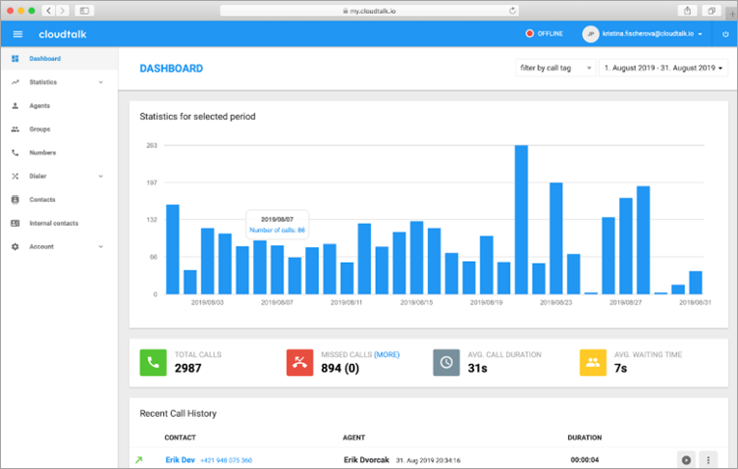Open three-dot options for Erik Dev call
This screenshot has height=469, width=738.
tap(710, 459)
